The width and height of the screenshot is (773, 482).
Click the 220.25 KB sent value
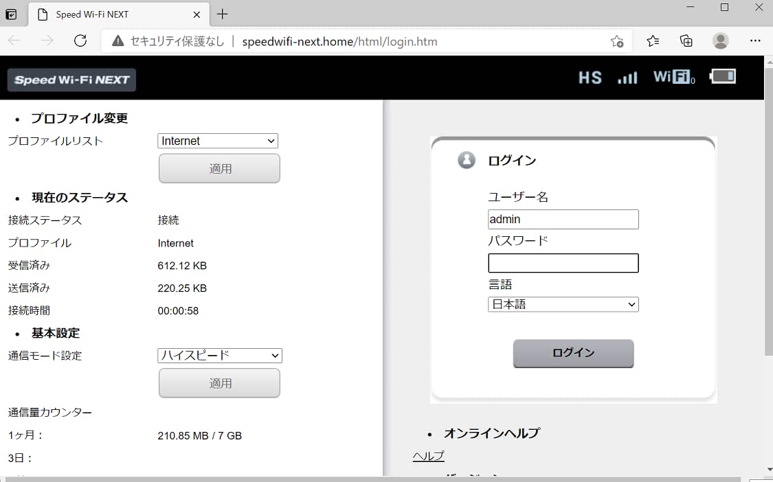[182, 288]
